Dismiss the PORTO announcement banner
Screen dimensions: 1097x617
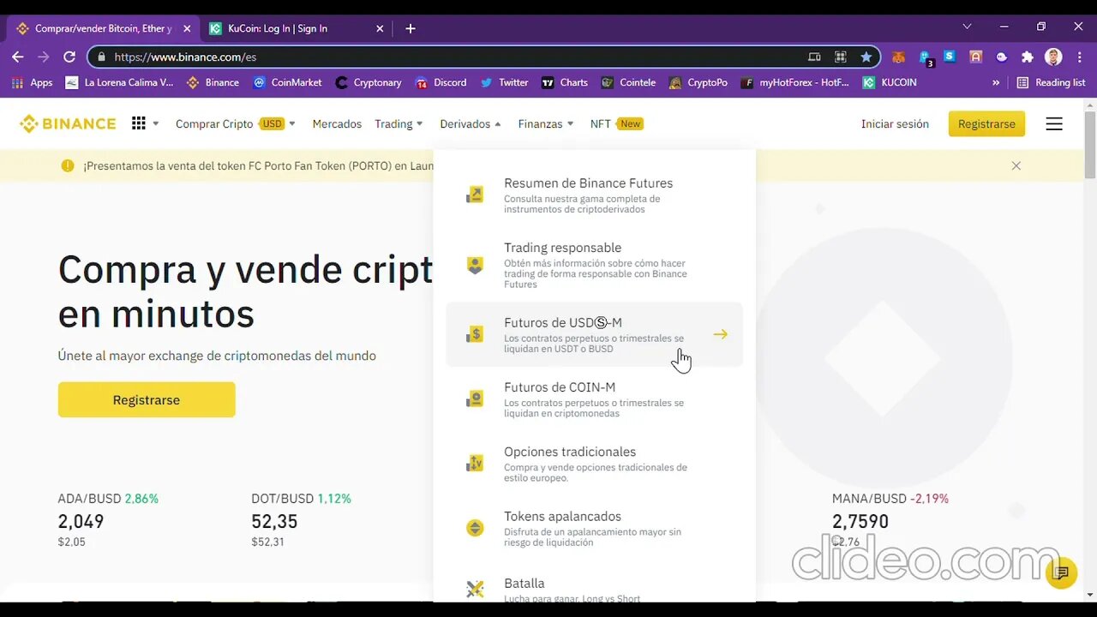[x=1016, y=165]
